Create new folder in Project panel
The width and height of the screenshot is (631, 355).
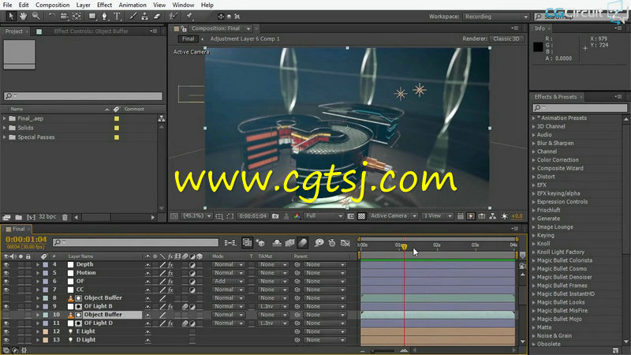(18, 218)
